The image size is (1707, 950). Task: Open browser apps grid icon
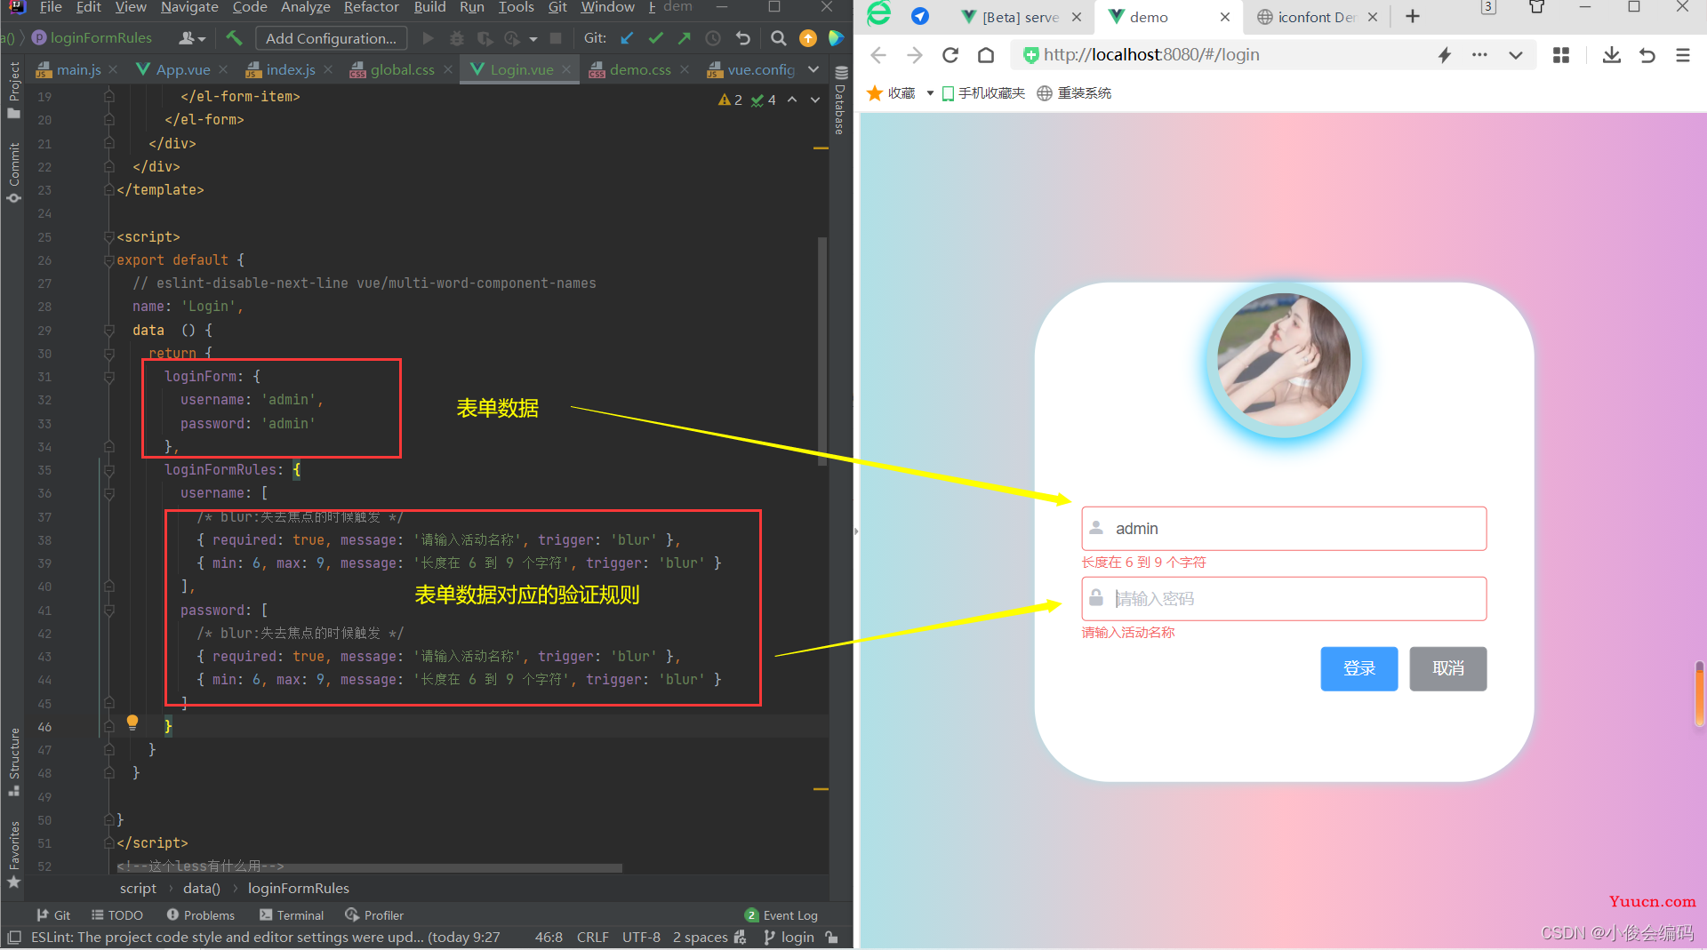[1561, 55]
